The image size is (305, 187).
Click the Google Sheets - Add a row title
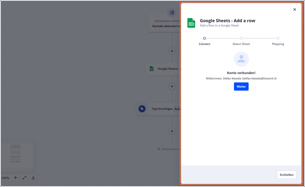coord(227,21)
